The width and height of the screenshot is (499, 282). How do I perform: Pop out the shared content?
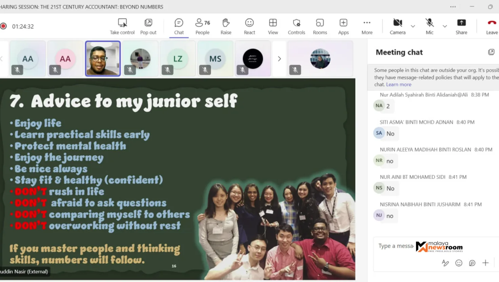(148, 26)
